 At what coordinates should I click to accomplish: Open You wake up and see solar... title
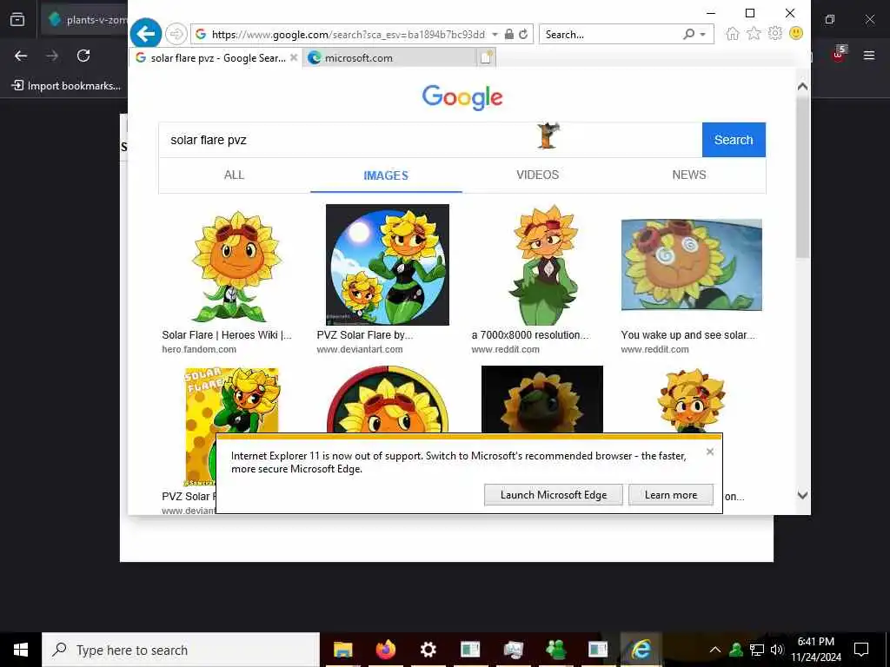pos(688,334)
